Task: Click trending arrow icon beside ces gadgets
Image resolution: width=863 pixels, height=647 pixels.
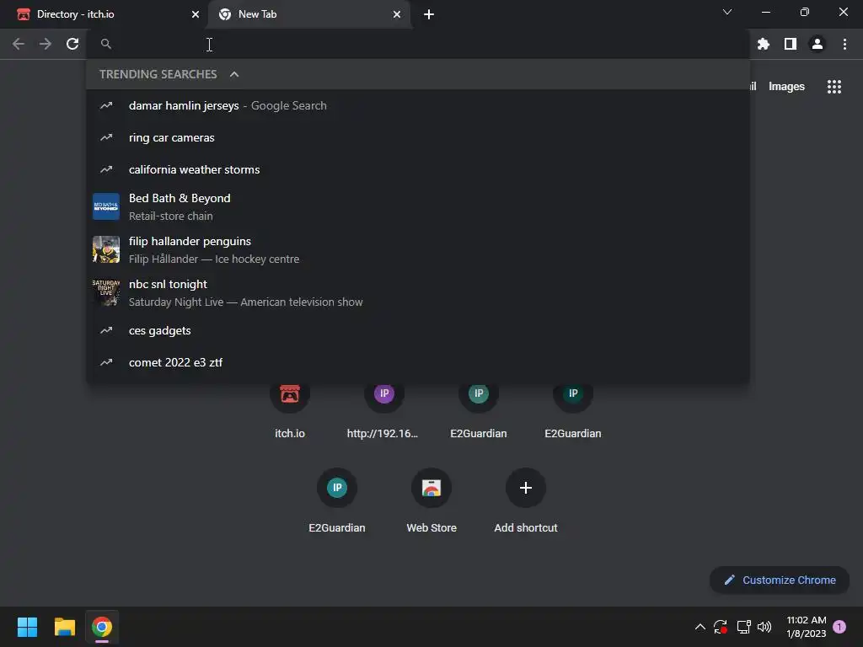Action: coord(105,330)
